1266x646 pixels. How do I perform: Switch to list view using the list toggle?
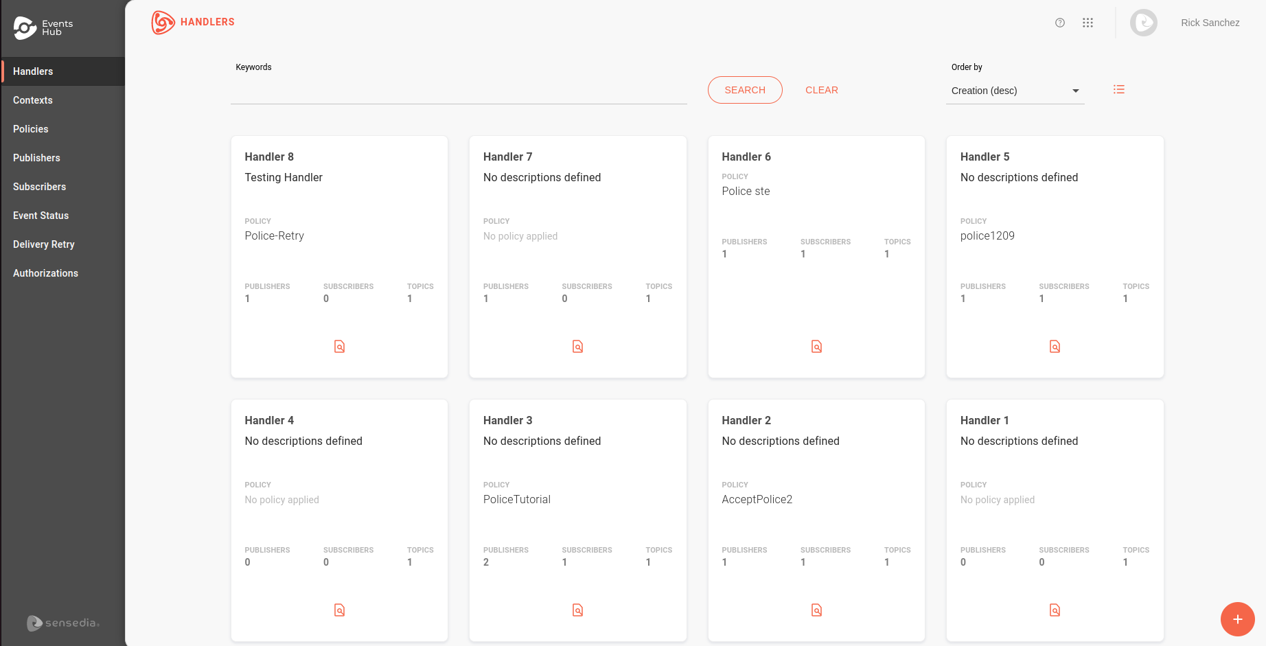point(1119,89)
